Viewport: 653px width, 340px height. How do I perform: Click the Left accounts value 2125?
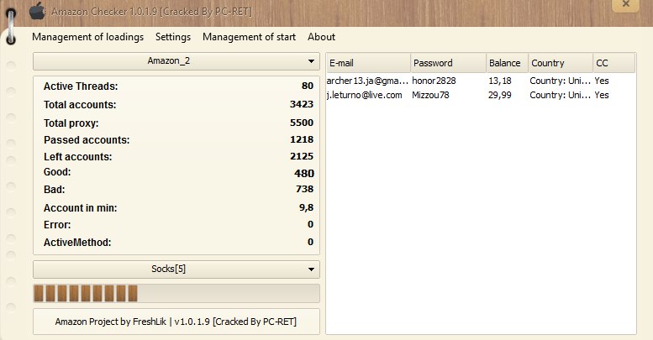click(302, 156)
